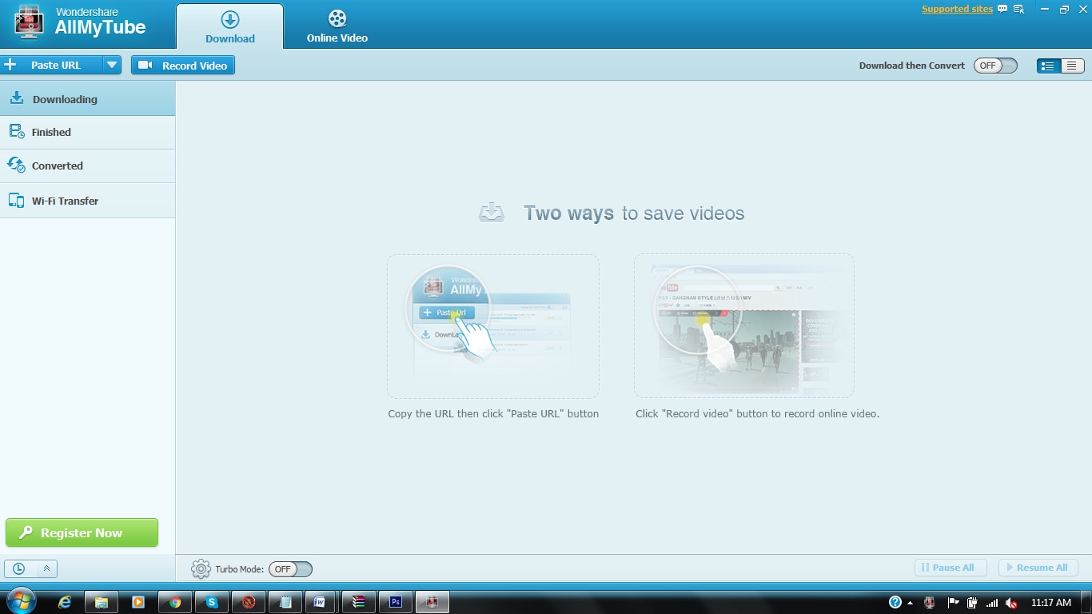Open the Windows Start menu

coord(22,601)
